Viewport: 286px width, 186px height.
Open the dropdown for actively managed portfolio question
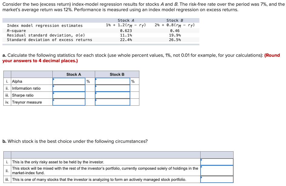point(217,179)
